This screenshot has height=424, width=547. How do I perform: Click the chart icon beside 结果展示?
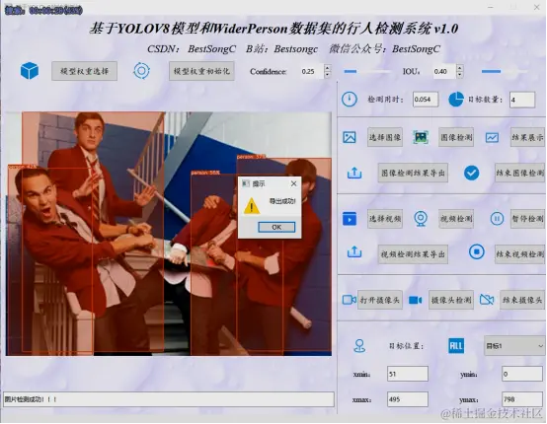click(x=492, y=138)
